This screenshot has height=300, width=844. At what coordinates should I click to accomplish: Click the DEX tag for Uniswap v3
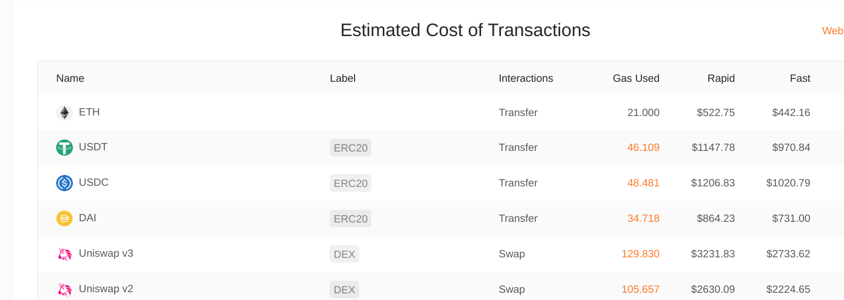pyautogui.click(x=344, y=254)
